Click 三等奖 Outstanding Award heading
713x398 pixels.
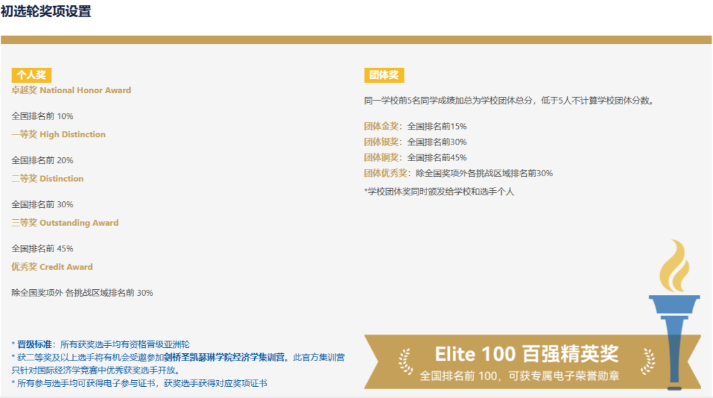pos(65,223)
